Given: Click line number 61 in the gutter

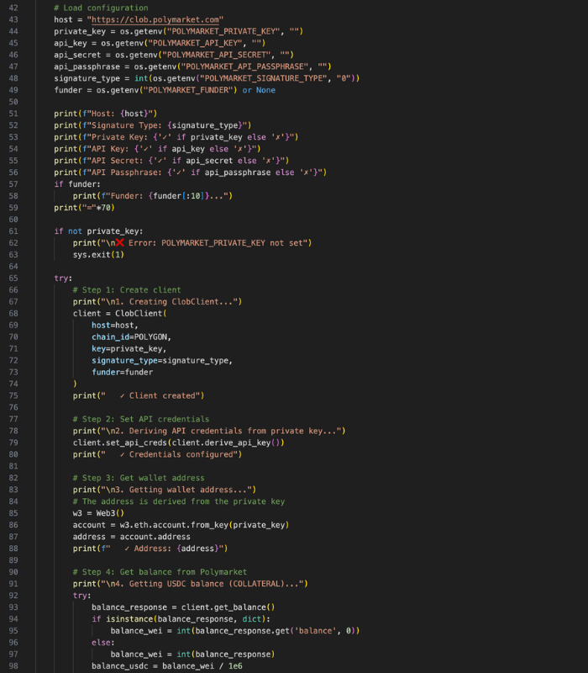Looking at the screenshot, I should [x=13, y=231].
